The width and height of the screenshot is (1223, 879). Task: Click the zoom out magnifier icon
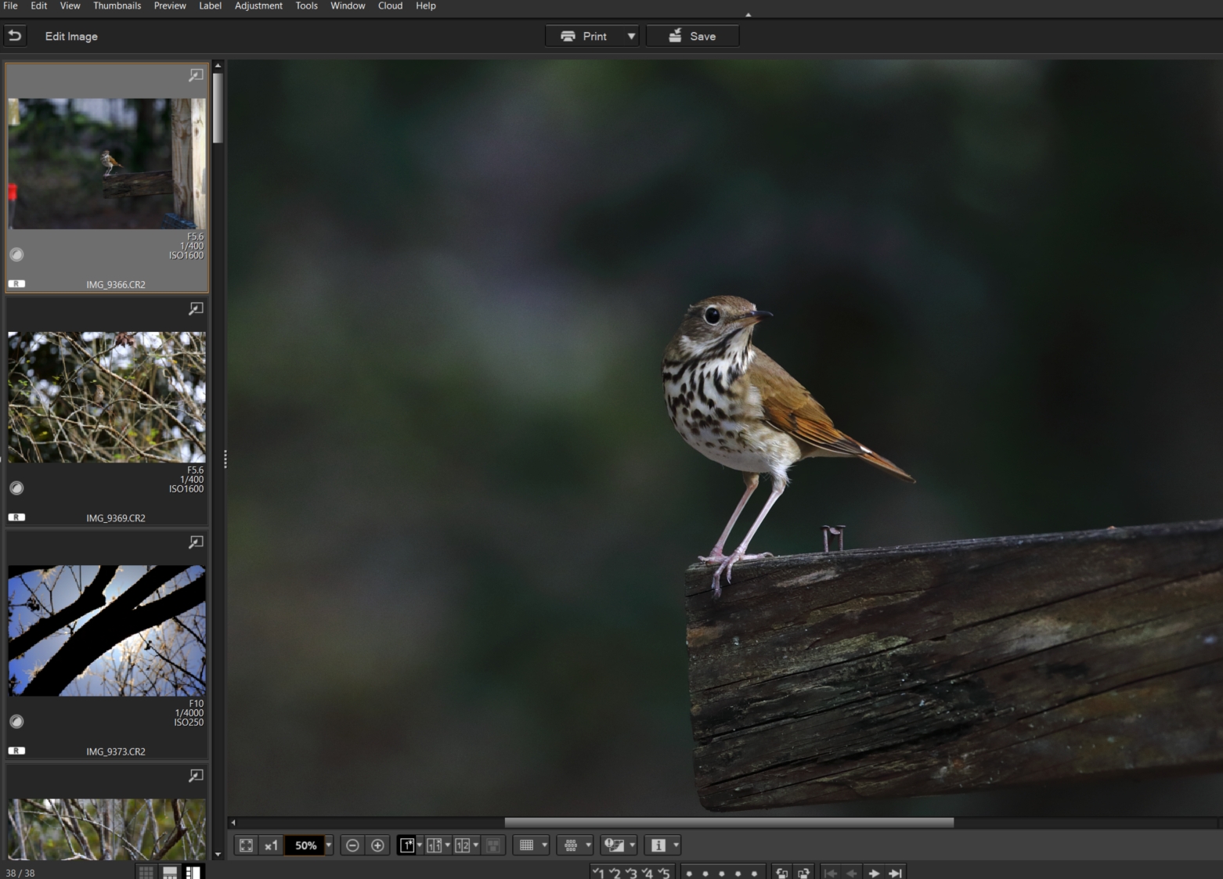354,845
